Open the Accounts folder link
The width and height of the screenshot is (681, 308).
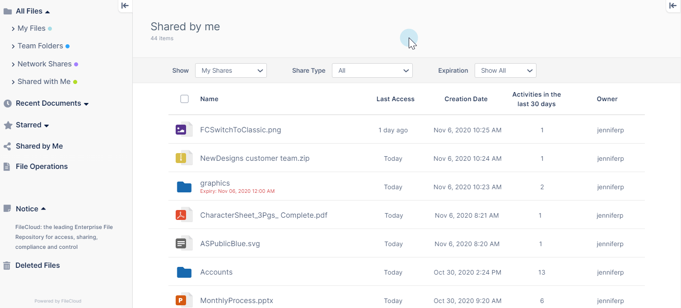[x=216, y=272]
